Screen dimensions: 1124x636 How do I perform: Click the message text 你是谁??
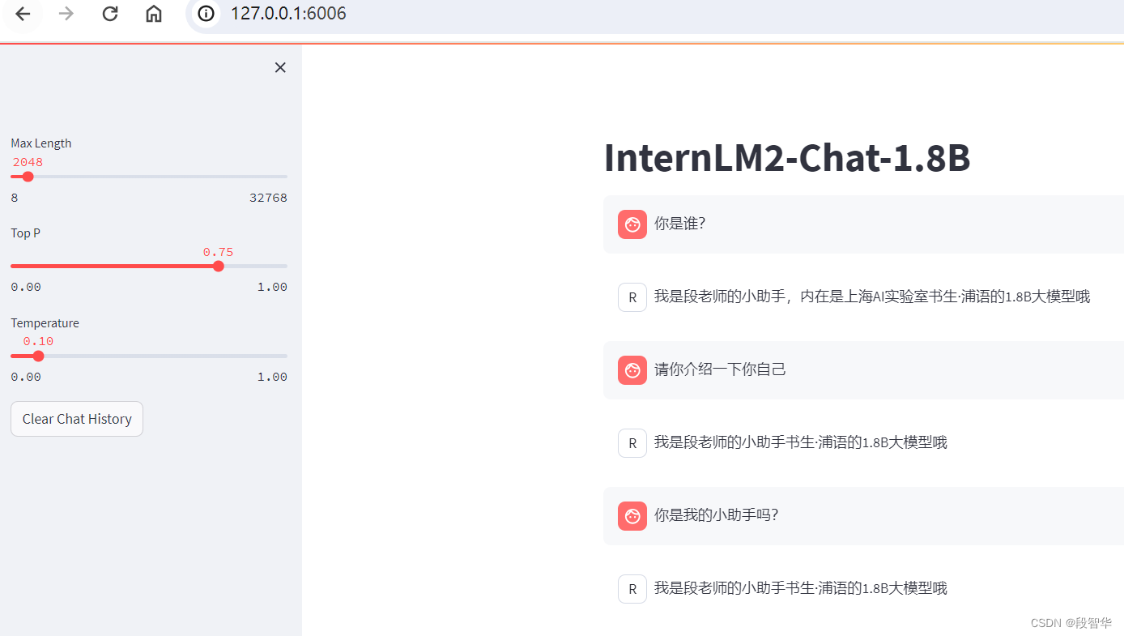(680, 224)
